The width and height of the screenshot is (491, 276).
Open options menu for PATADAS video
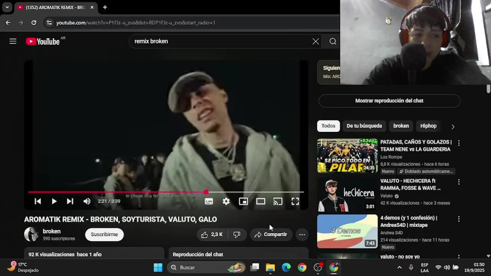458,143
